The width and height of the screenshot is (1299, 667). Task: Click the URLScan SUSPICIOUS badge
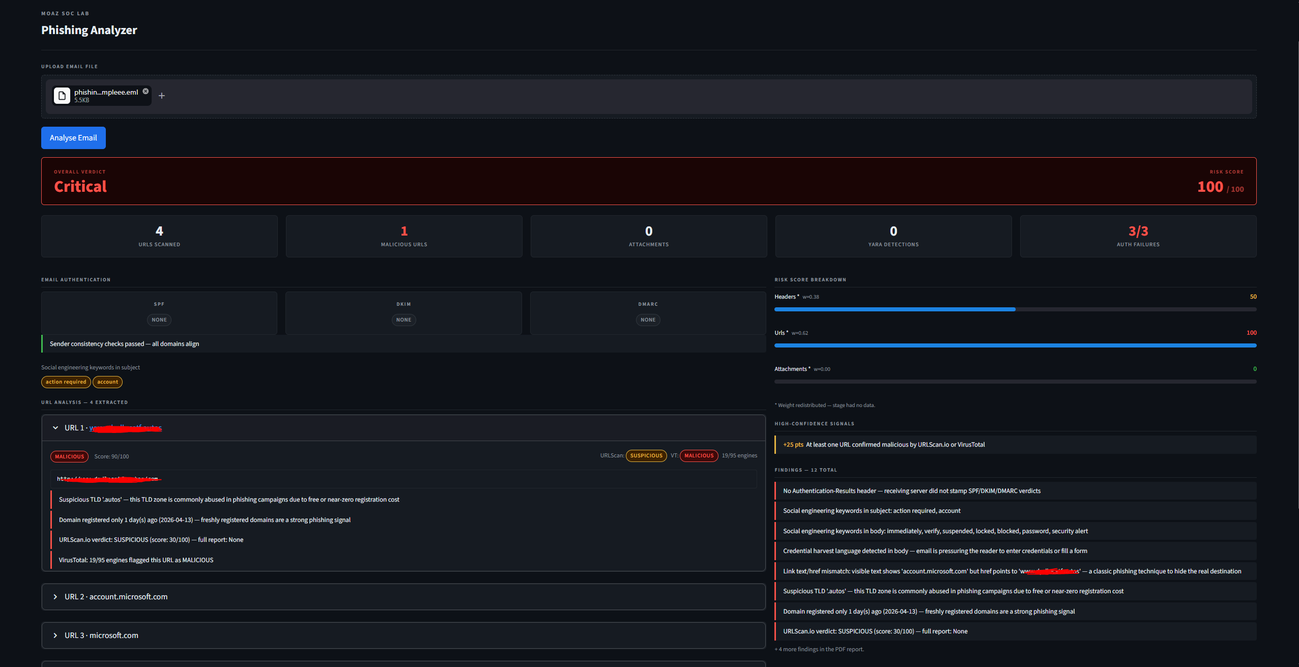[646, 455]
